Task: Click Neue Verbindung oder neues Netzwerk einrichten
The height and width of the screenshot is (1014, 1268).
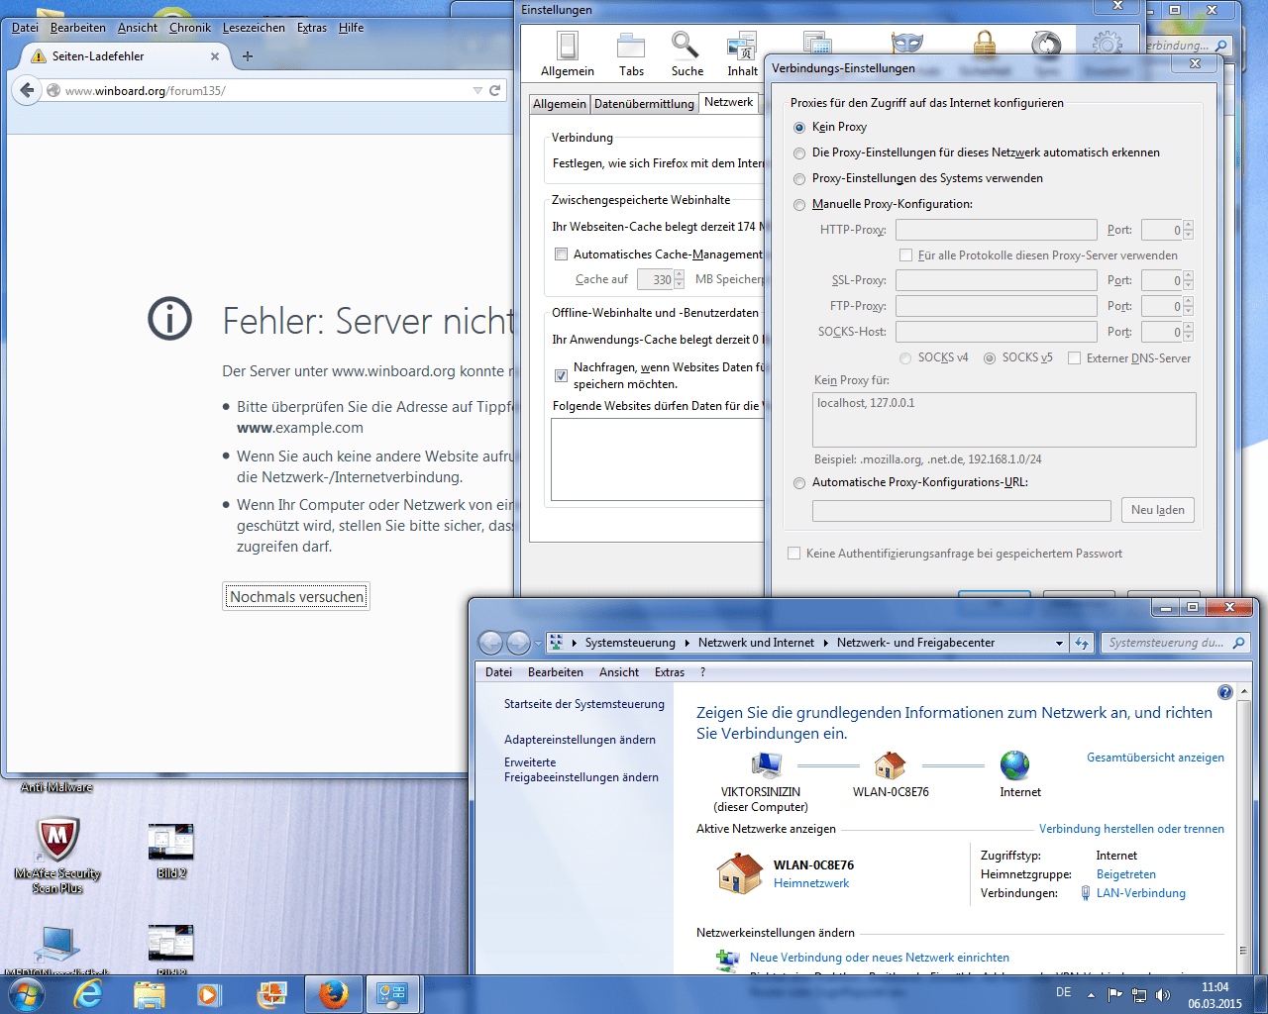Action: coord(880,958)
